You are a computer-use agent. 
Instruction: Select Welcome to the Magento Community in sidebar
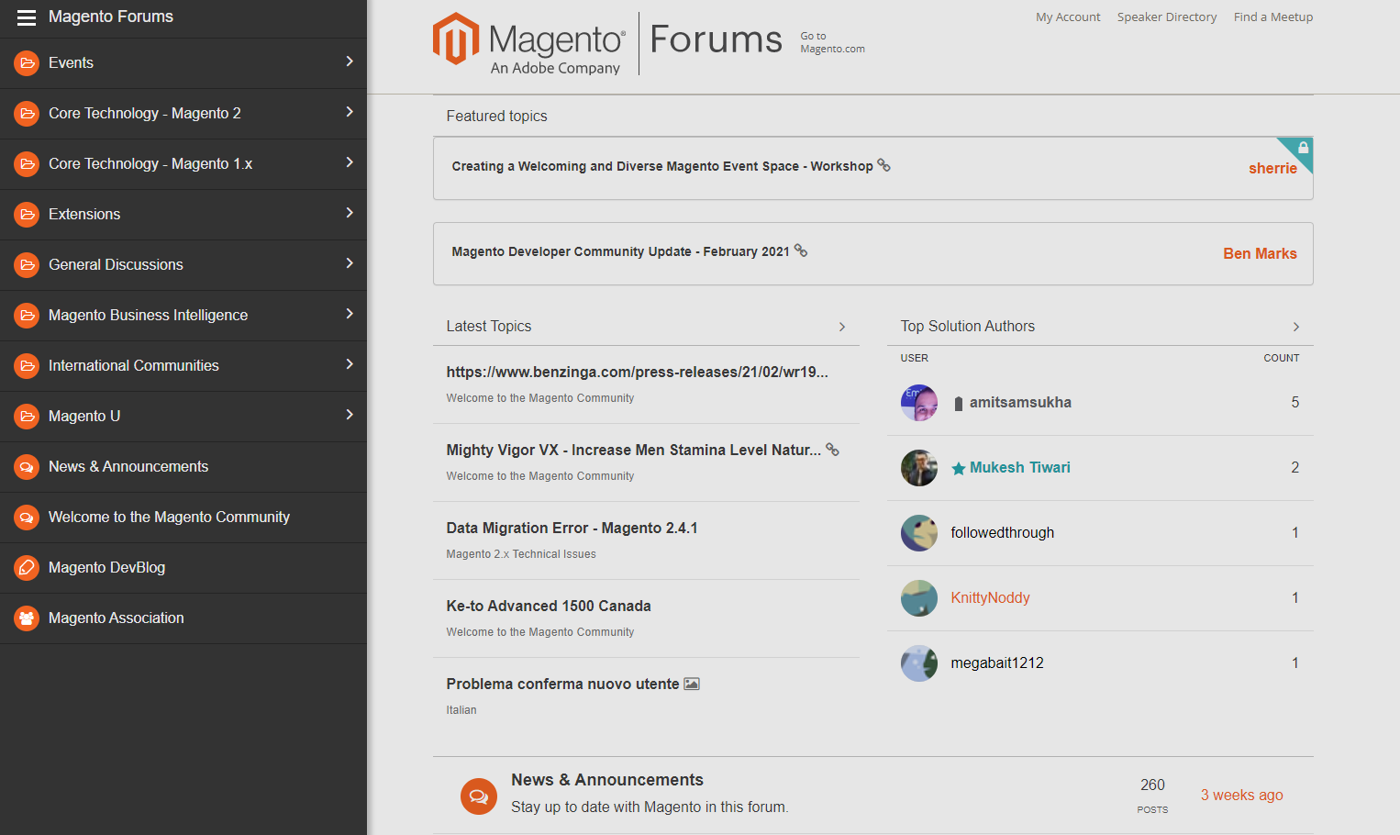tap(169, 518)
